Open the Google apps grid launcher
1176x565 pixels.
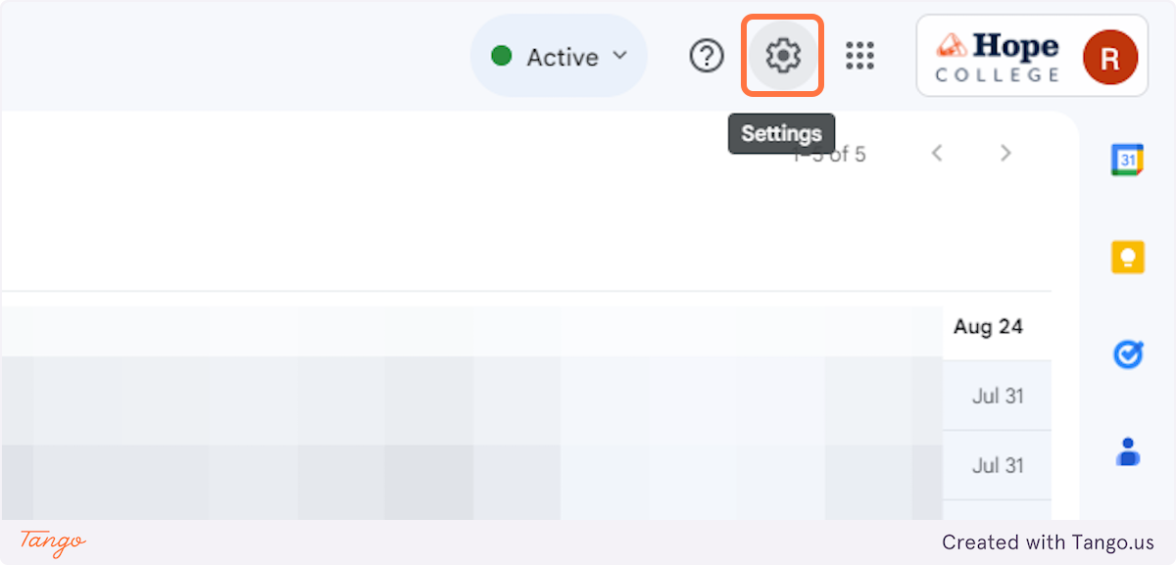tap(859, 56)
